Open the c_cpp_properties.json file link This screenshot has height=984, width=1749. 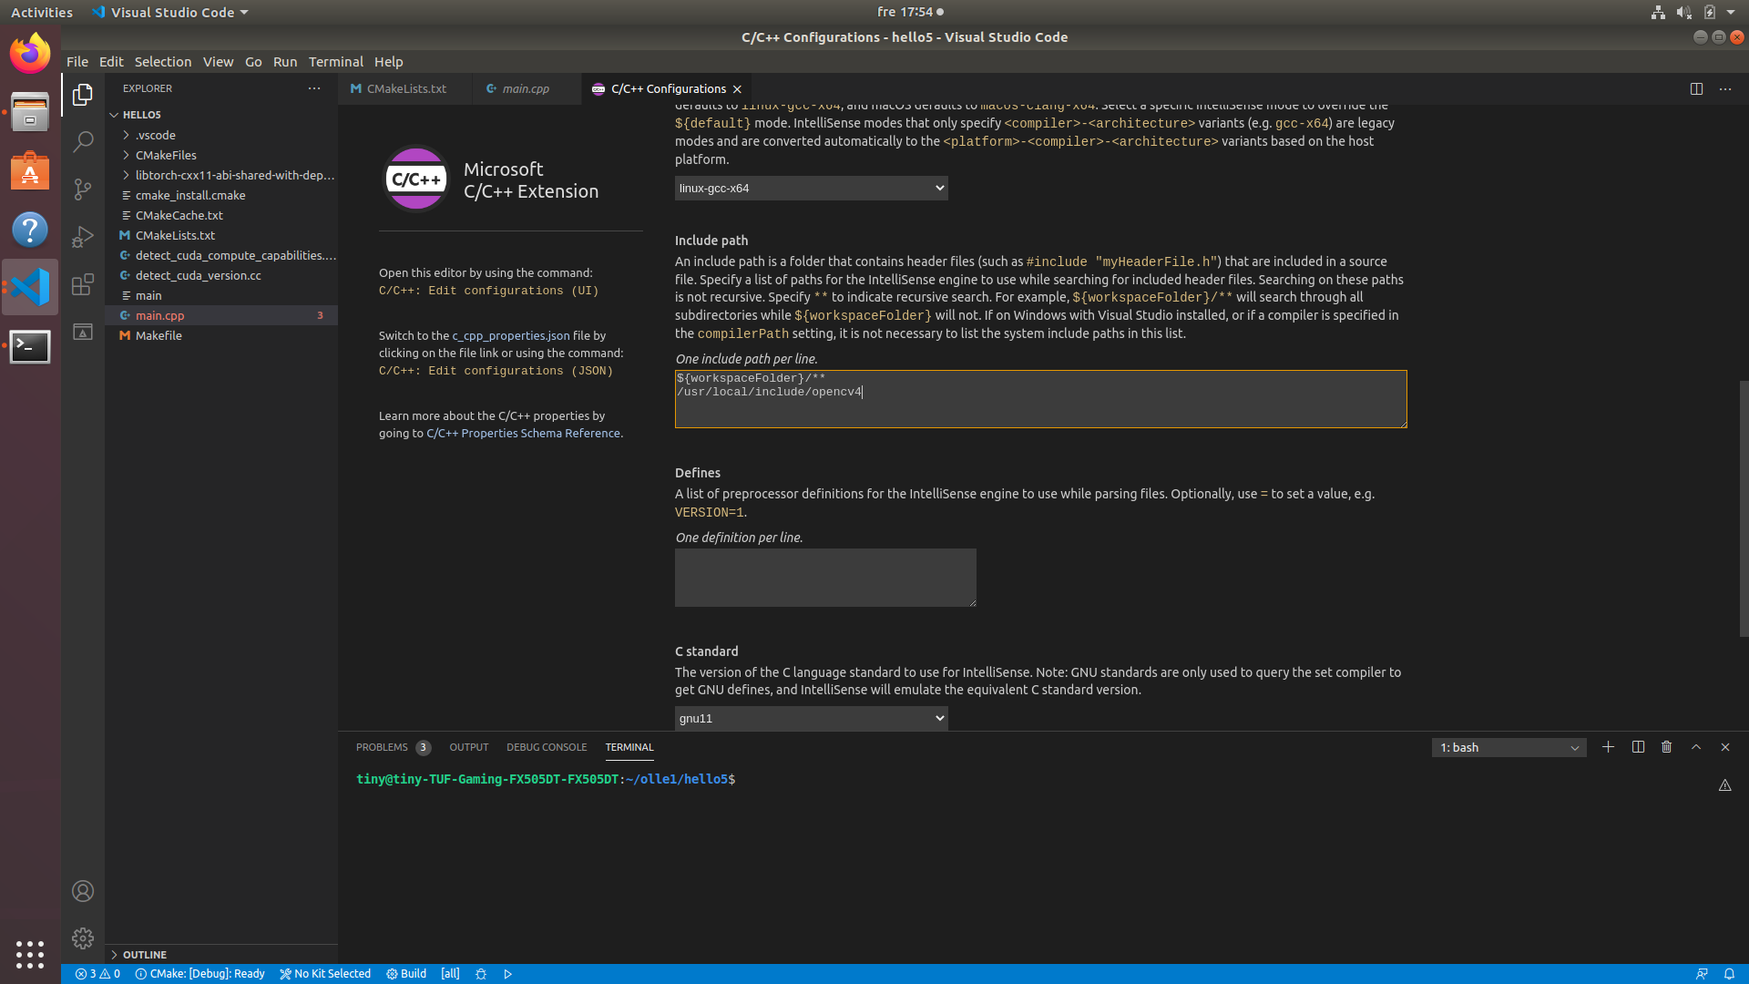point(510,335)
